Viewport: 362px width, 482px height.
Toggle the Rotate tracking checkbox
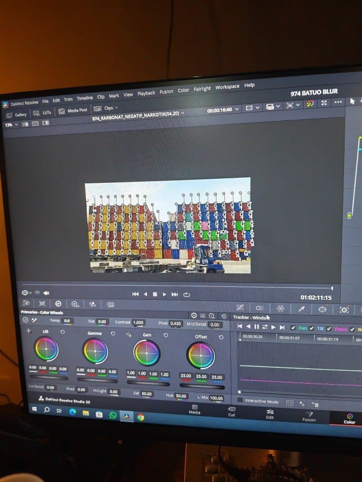[x=352, y=330]
